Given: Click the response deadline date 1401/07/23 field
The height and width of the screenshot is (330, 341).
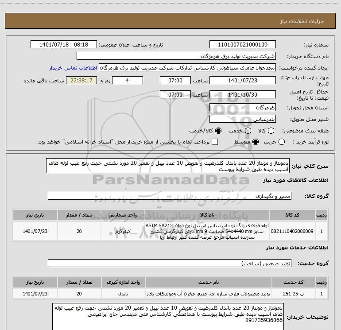Looking at the screenshot, I should [x=243, y=80].
